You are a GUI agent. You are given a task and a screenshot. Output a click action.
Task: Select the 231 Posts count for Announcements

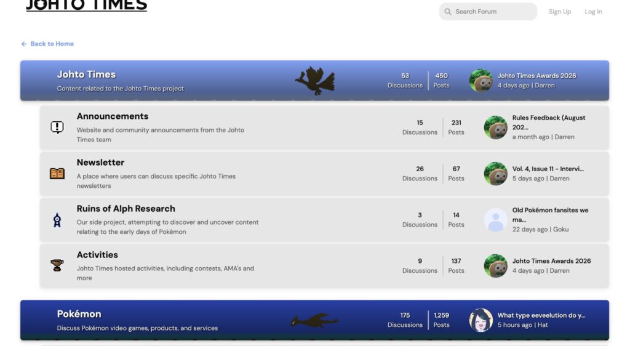[456, 127]
